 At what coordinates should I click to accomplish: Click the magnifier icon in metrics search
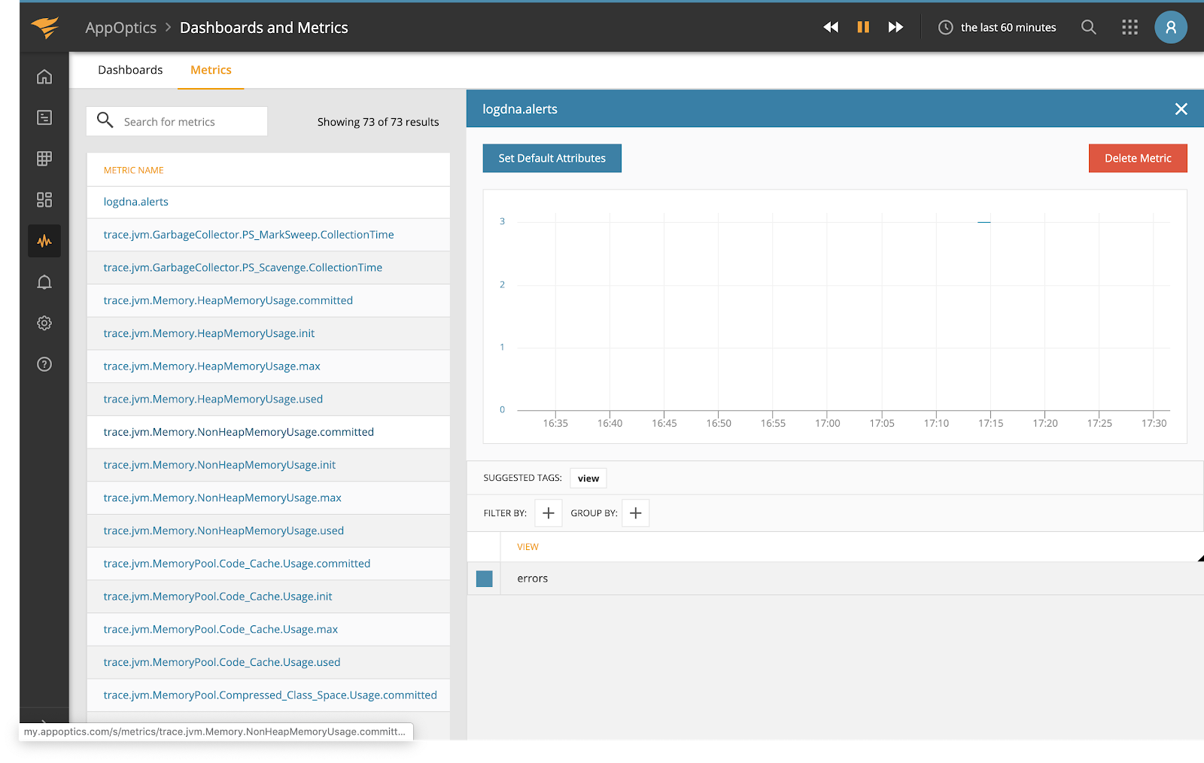click(105, 120)
